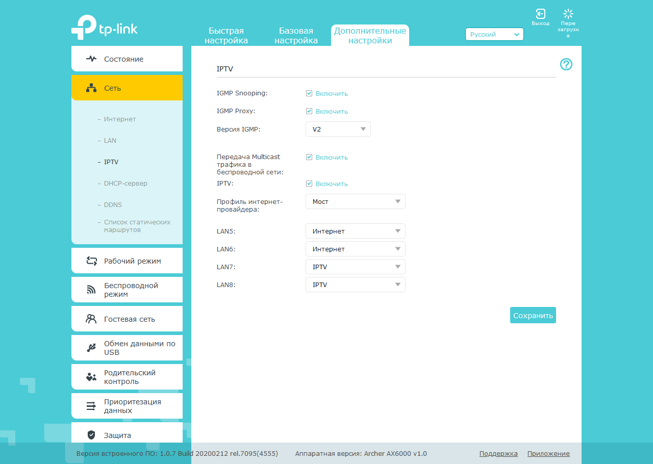Toggle the IPTV enable checkbox

click(309, 184)
